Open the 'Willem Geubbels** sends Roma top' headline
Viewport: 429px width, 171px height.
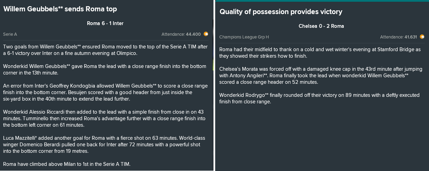(x=60, y=9)
